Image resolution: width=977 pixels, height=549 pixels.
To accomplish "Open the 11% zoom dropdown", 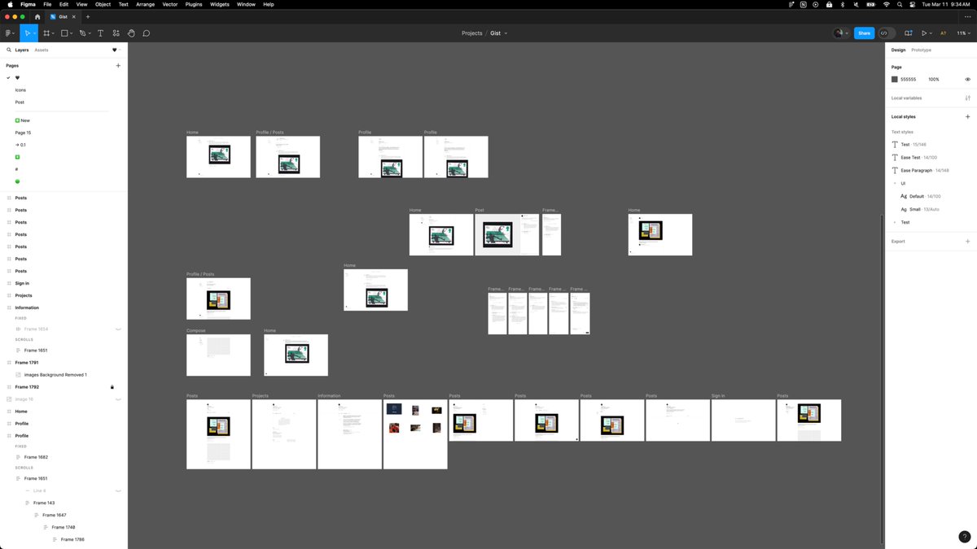I will pyautogui.click(x=962, y=33).
